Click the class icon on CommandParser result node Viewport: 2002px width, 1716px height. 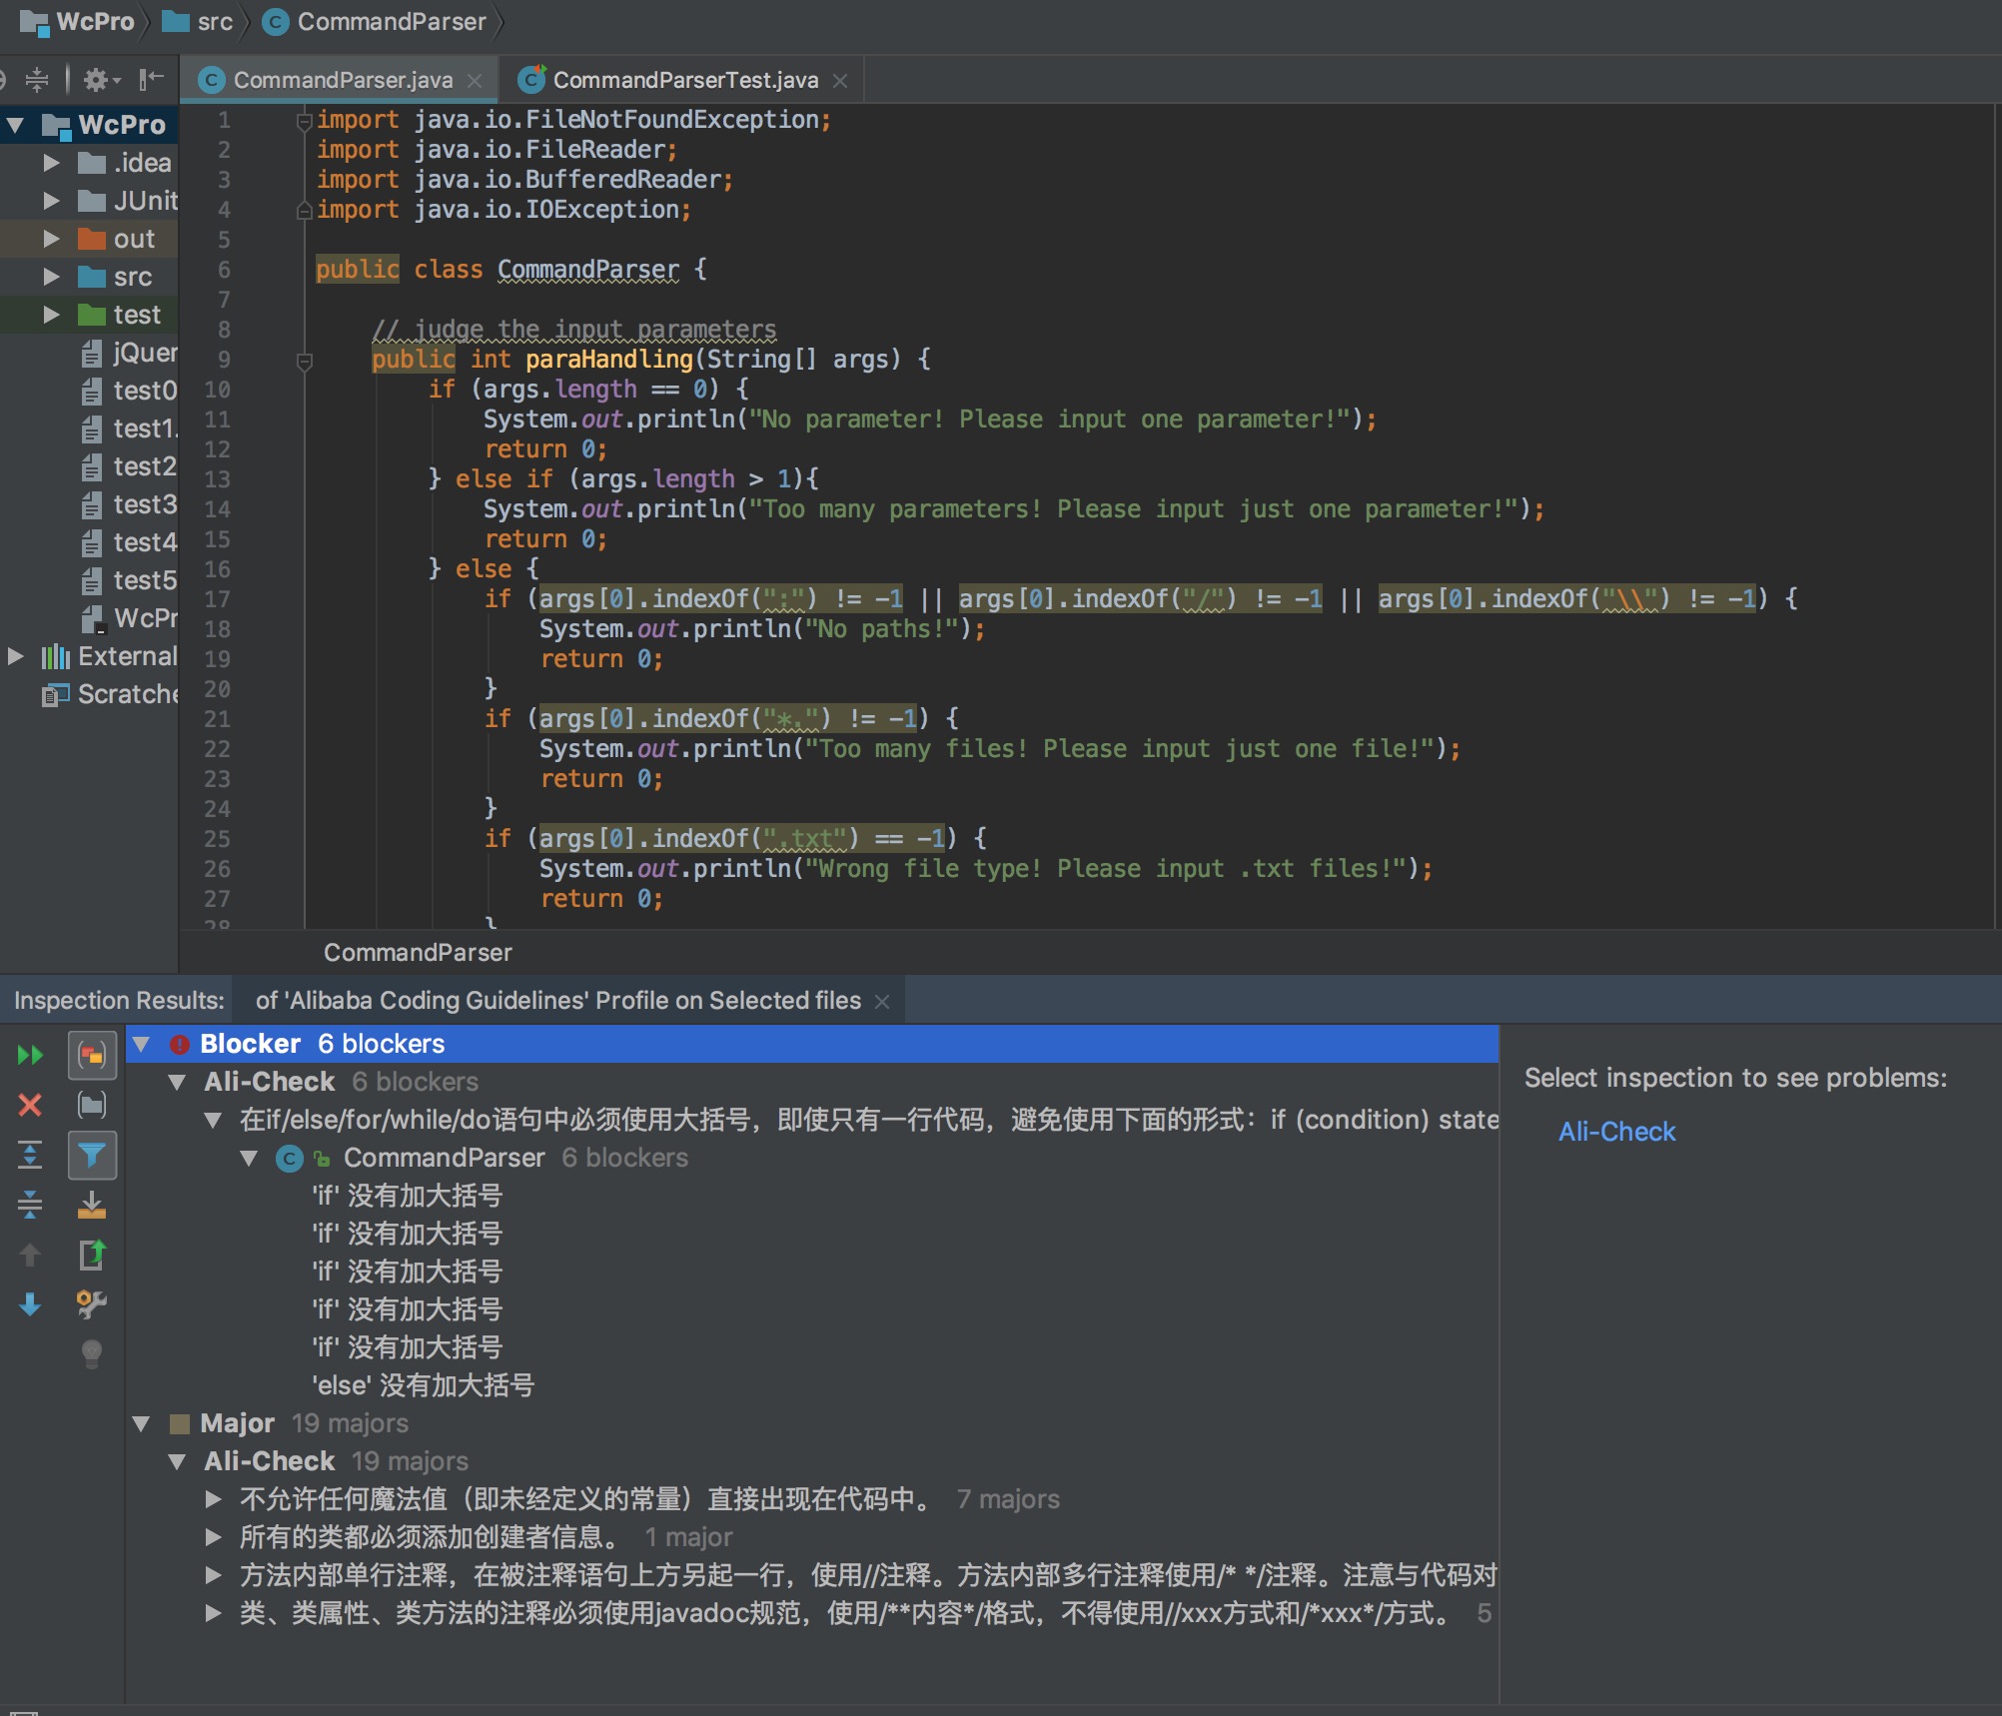(289, 1158)
